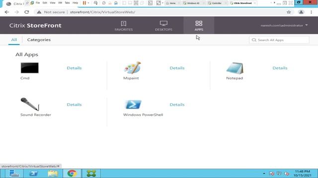This screenshot has width=318, height=178.
Task: Click the VMware console view icon
Action: click(150, 3)
